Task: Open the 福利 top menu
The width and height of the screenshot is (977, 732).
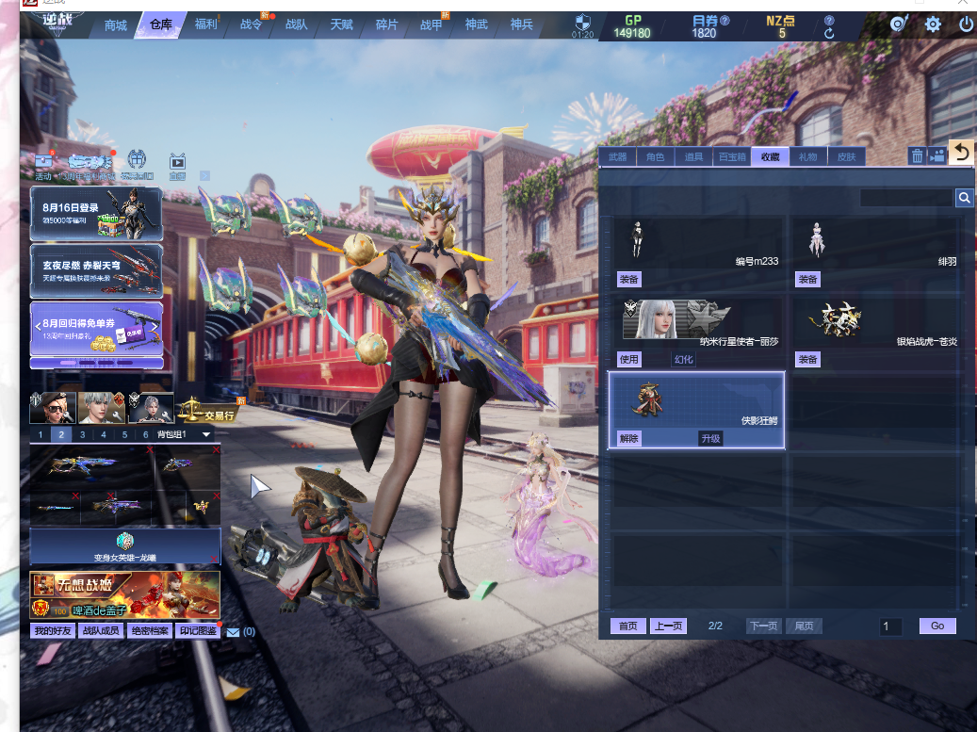Action: pos(205,24)
